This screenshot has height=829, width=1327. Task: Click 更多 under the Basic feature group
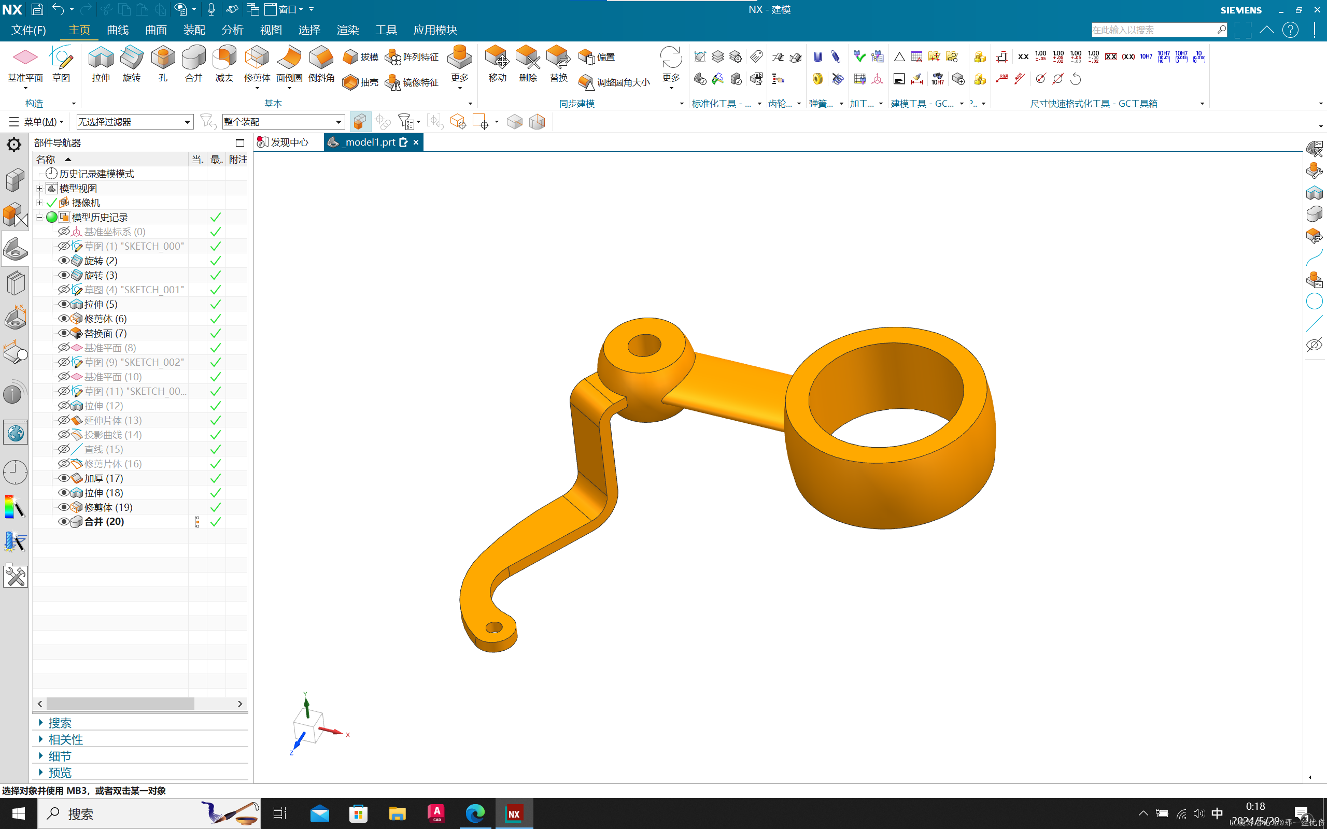coord(459,67)
